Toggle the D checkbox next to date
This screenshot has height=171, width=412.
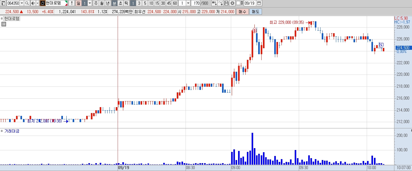(238, 3)
